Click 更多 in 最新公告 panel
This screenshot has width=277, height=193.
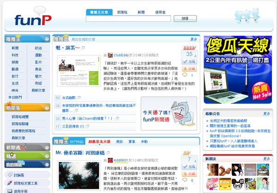coord(266,114)
